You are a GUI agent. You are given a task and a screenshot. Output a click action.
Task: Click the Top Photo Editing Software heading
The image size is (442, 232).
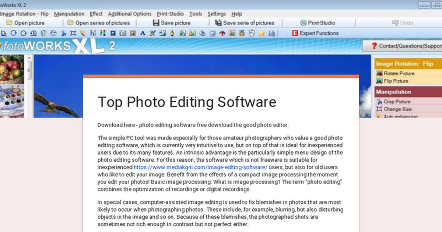[x=187, y=102]
